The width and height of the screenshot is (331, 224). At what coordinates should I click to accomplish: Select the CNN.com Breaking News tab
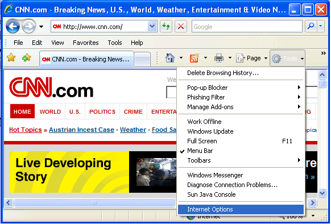86,59
